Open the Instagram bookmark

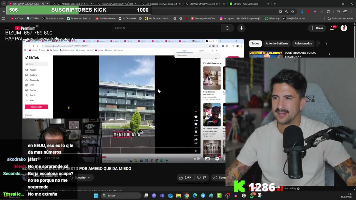pyautogui.click(x=227, y=19)
